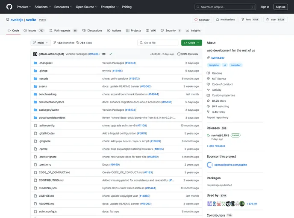
Task: Click the Fork icon
Action: 243,20
